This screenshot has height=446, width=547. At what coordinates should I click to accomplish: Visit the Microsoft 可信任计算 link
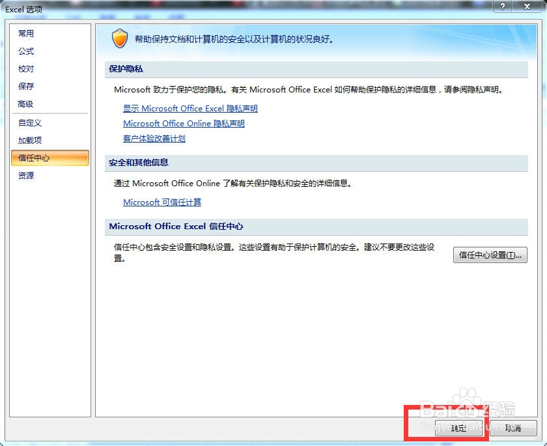coord(162,202)
